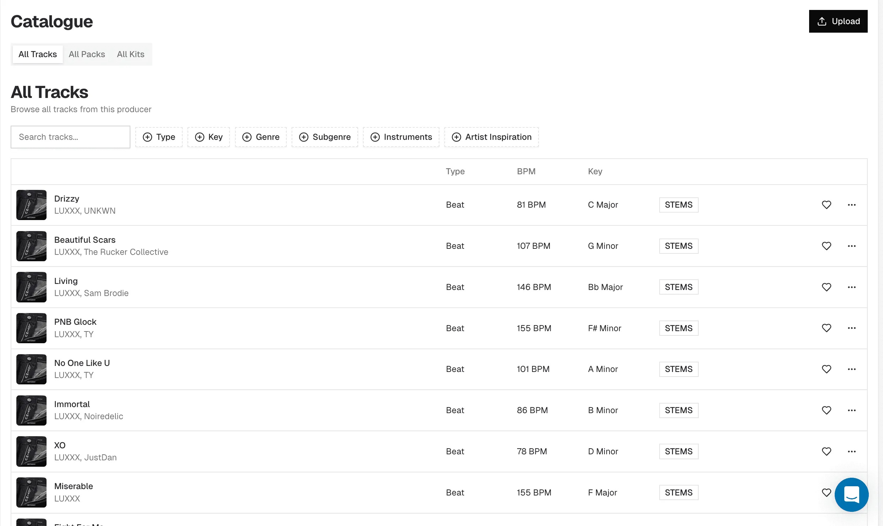Focus the Search tracks input field
883x526 pixels.
point(70,137)
